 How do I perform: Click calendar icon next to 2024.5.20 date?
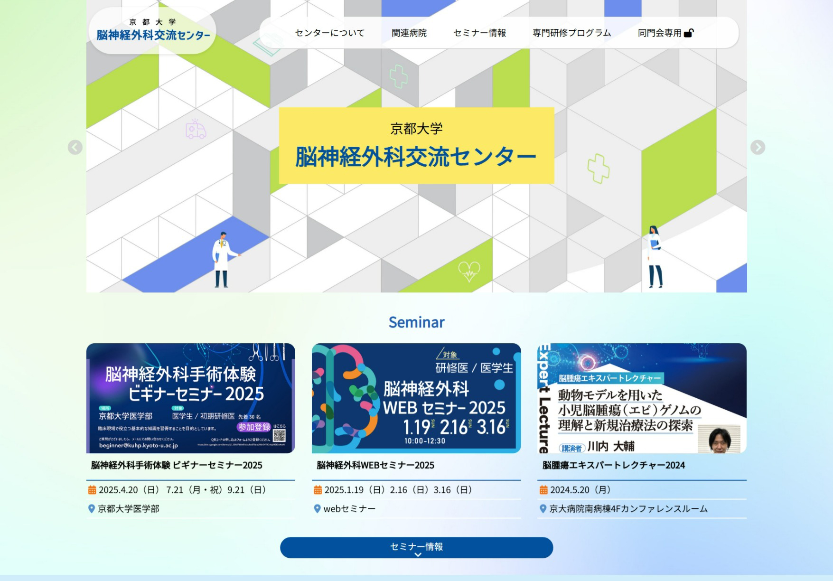(543, 490)
